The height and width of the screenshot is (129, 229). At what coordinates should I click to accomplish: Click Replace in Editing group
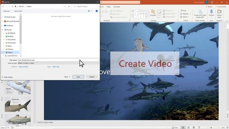(x=185, y=14)
